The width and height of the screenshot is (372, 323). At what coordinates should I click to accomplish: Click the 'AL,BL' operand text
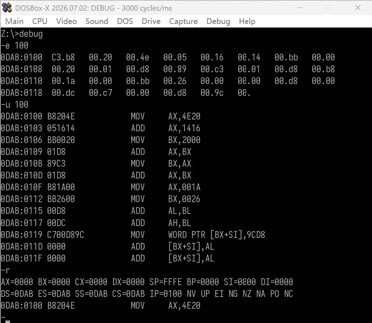coord(180,211)
